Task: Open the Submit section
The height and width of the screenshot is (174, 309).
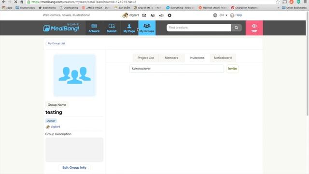Action: click(112, 28)
